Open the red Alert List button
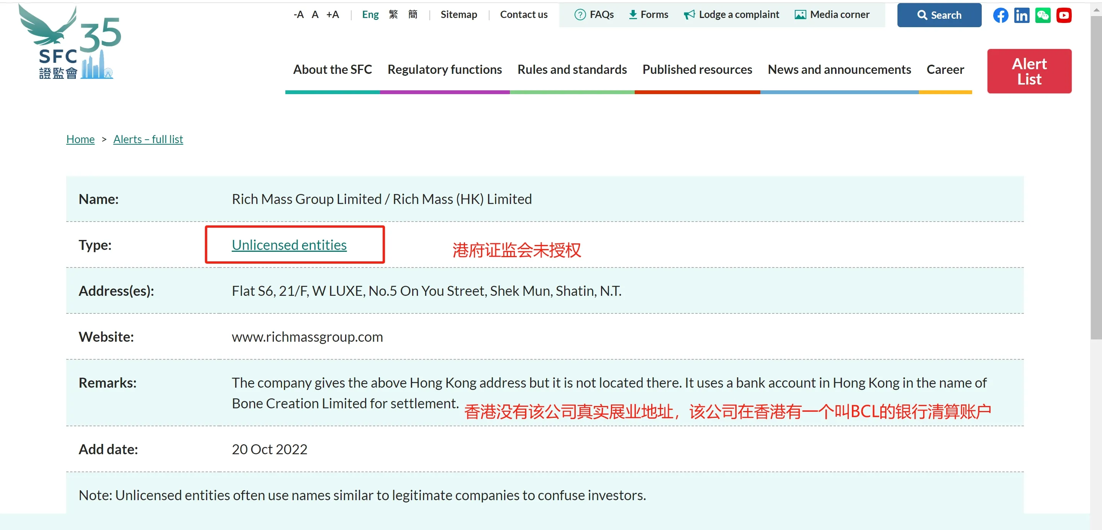Screen dimensions: 1102x530 click(x=1029, y=71)
